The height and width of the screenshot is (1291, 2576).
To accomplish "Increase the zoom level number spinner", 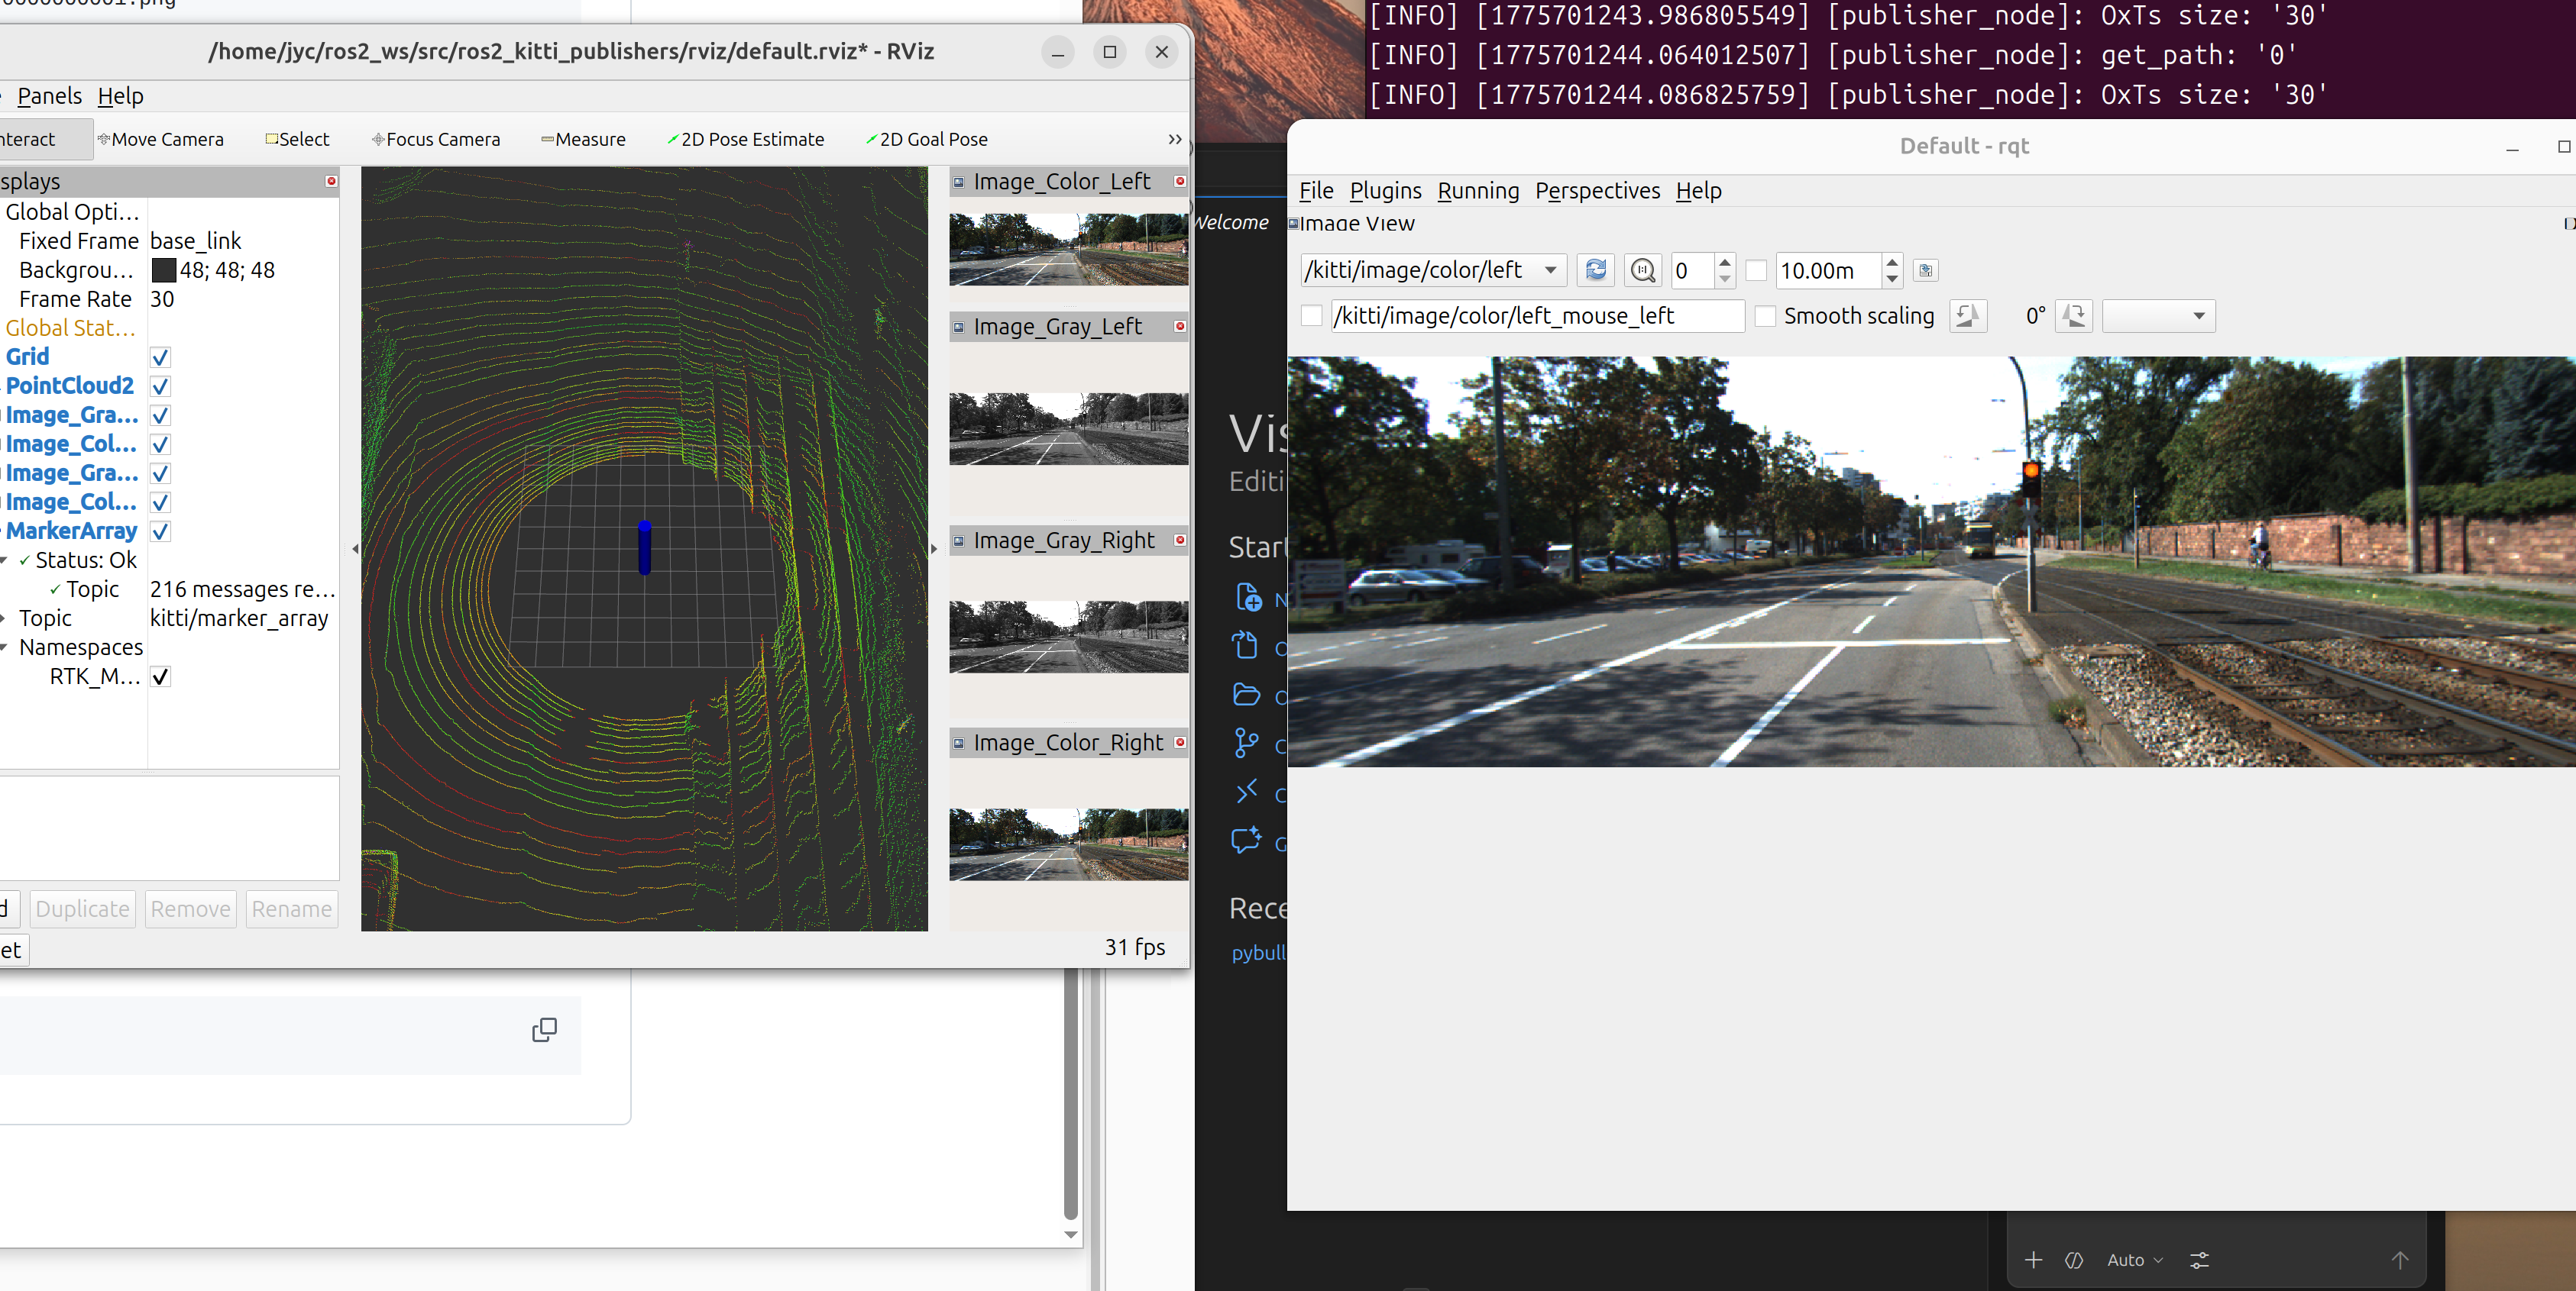I will point(1724,262).
